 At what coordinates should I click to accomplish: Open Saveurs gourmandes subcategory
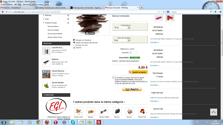pyautogui.click(x=55, y=34)
